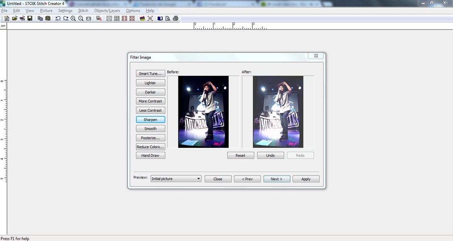The image size is (453, 241).
Task: Click the Reduce Colors button
Action: click(x=150, y=147)
